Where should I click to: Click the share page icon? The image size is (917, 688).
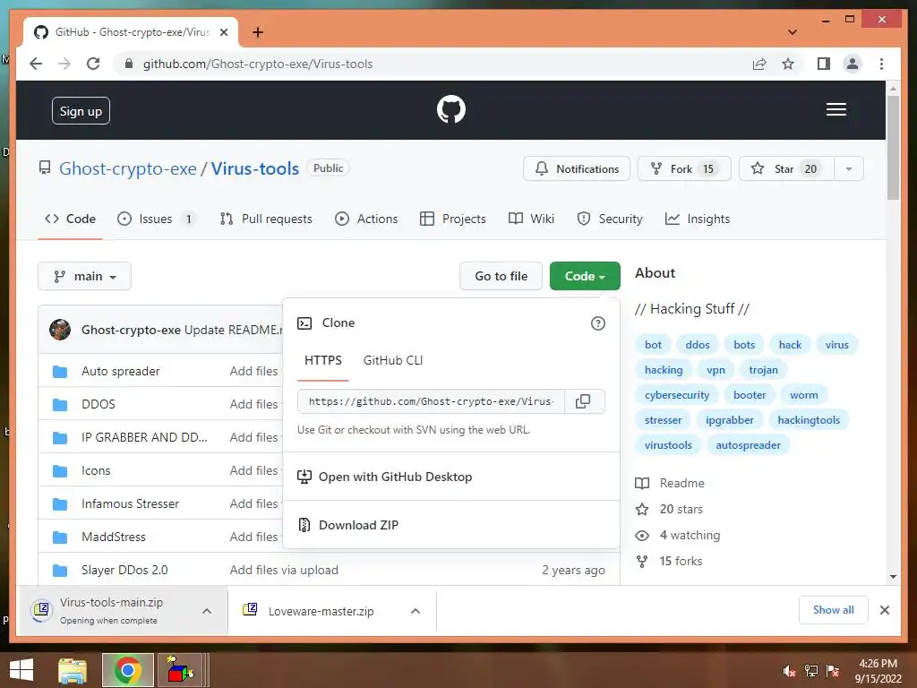(x=759, y=64)
